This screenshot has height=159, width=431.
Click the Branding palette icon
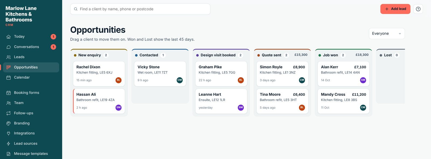9,123
